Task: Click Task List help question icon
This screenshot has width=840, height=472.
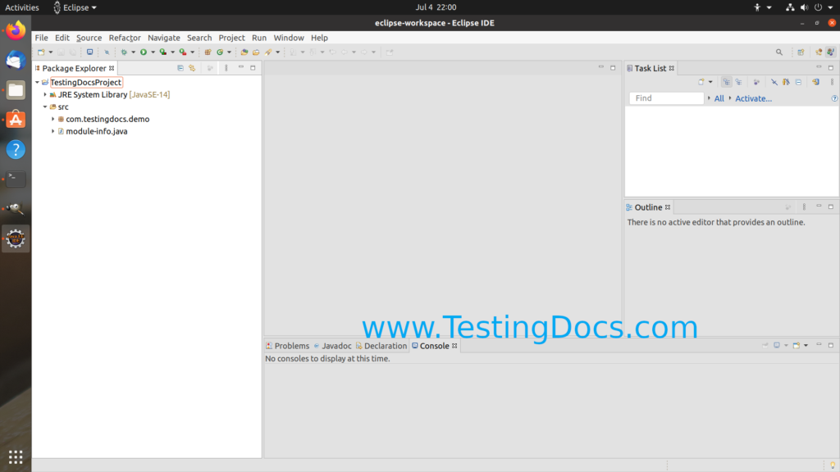Action: (834, 98)
